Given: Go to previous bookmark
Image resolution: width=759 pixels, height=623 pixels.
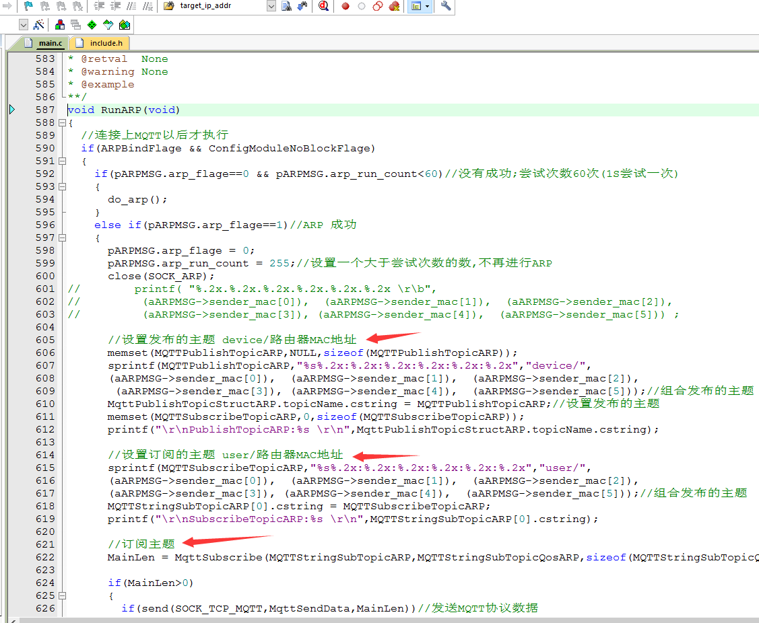Looking at the screenshot, I should tap(45, 6).
